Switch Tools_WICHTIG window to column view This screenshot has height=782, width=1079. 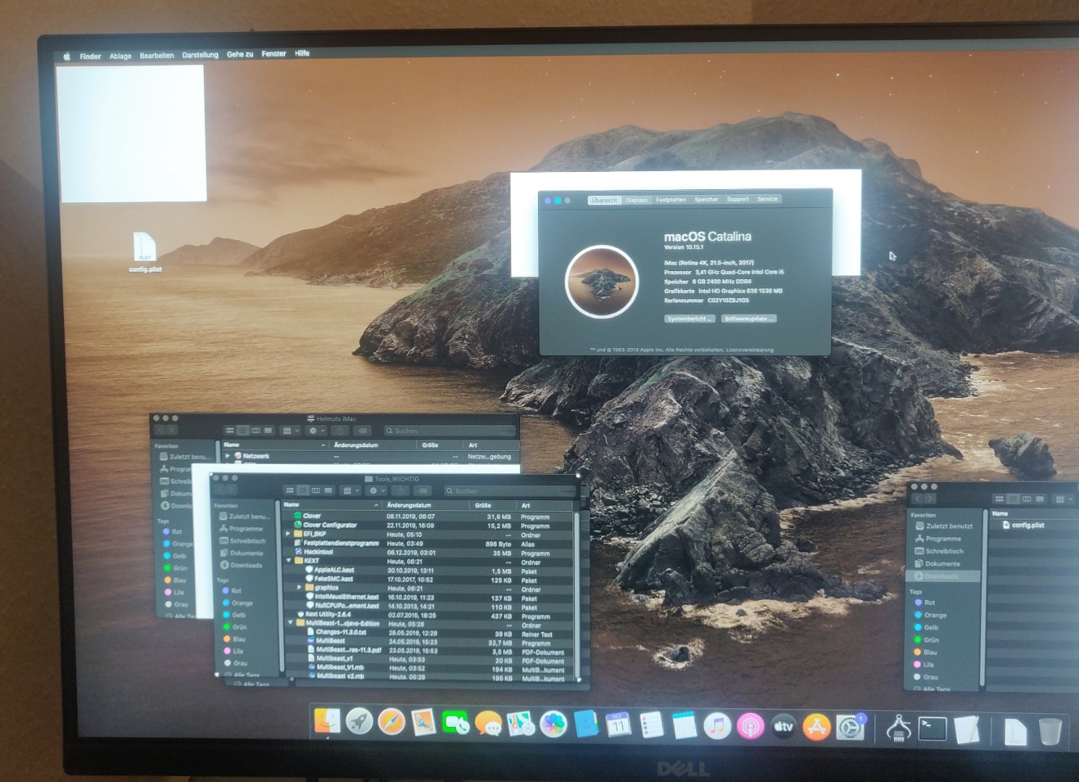[x=316, y=491]
